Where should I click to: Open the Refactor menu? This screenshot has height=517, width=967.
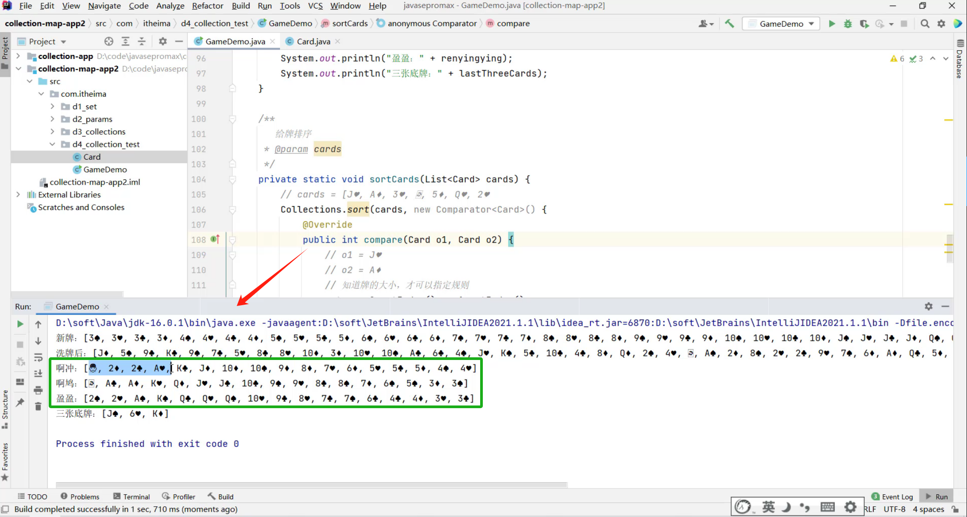click(207, 6)
